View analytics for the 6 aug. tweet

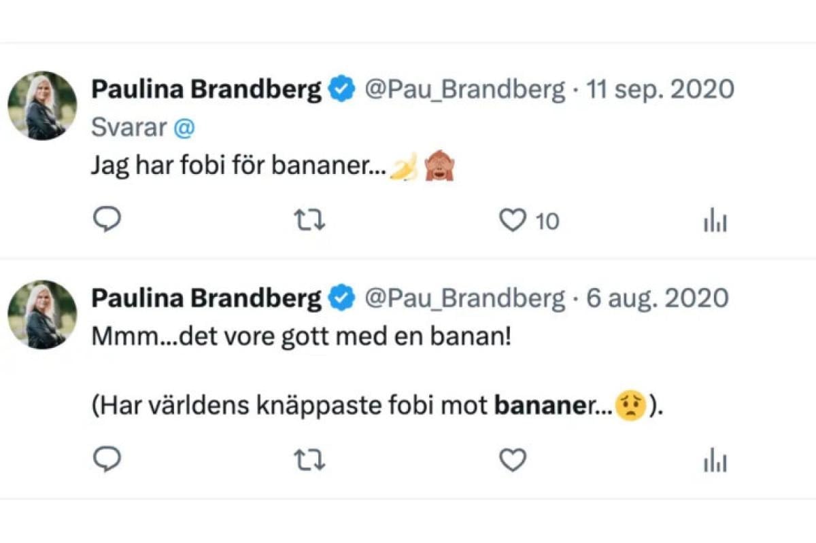(x=715, y=462)
